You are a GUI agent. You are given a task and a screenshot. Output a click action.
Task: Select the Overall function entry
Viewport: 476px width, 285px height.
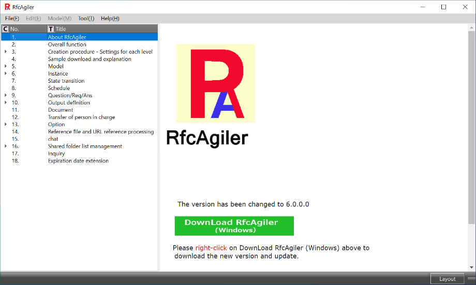67,44
